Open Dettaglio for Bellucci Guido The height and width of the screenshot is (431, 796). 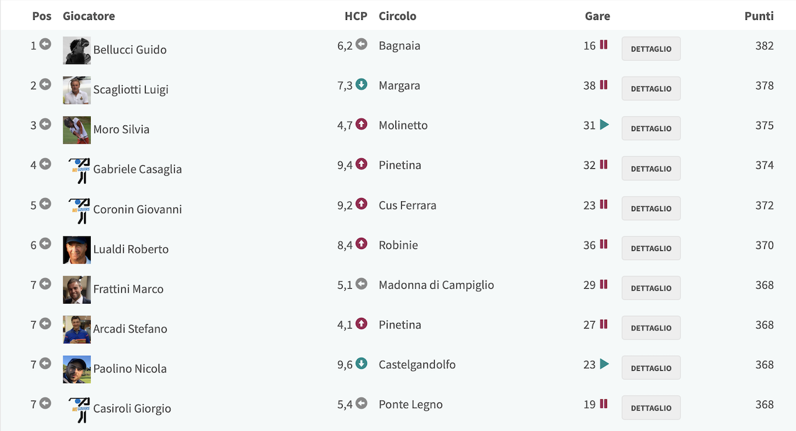point(651,49)
